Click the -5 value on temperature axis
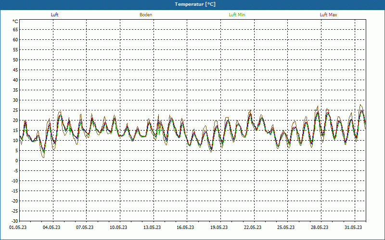385x240 pixels. tap(16, 171)
